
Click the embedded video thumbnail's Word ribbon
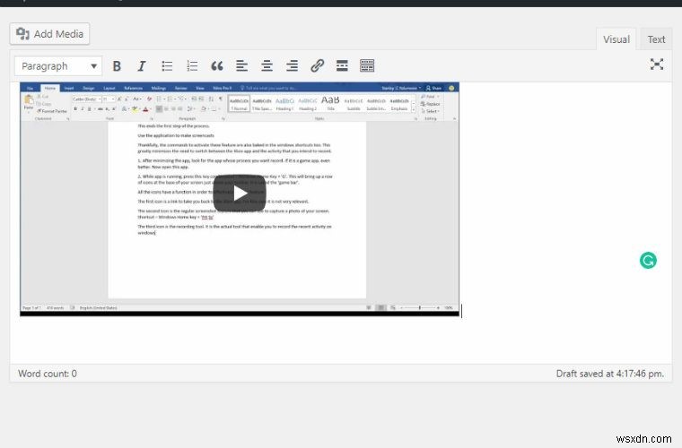click(240, 102)
